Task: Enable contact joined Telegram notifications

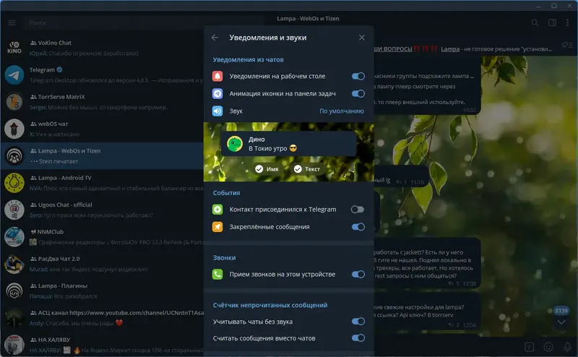Action: tap(358, 210)
